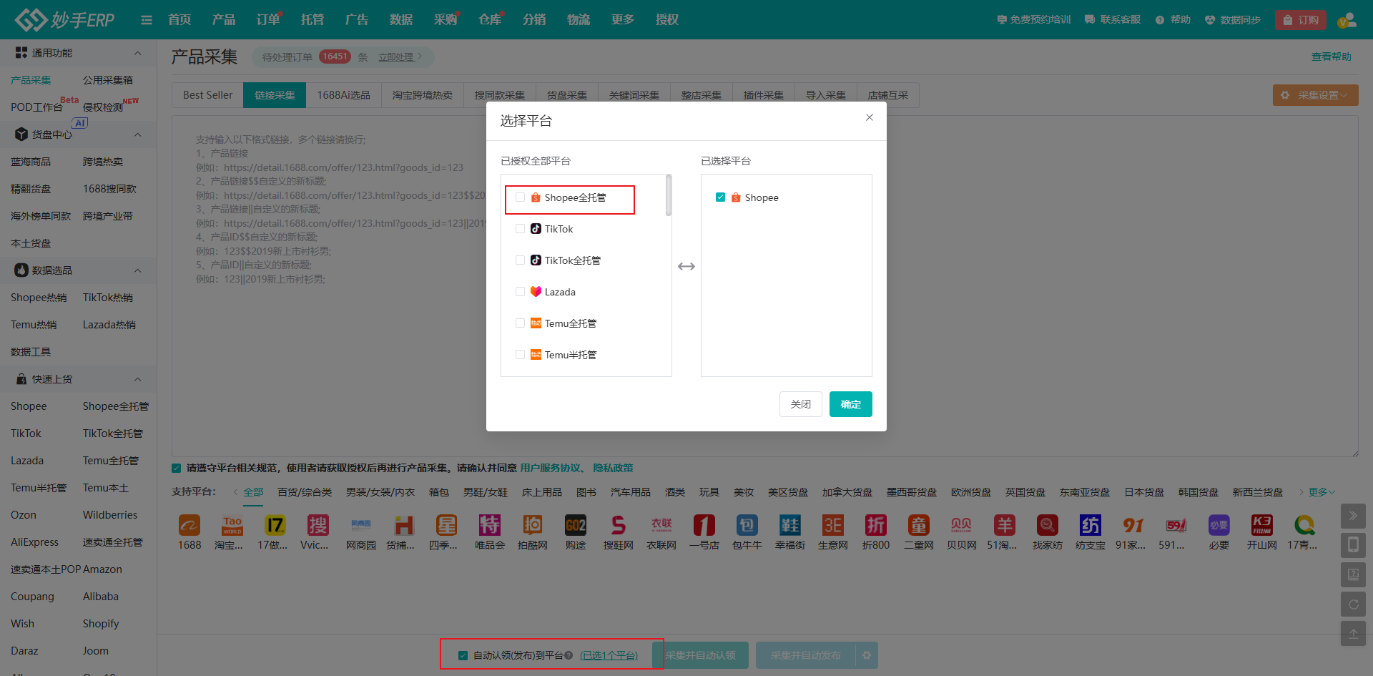The image size is (1373, 676).
Task: Click the 纺支宝 platform icon
Action: point(1090,526)
